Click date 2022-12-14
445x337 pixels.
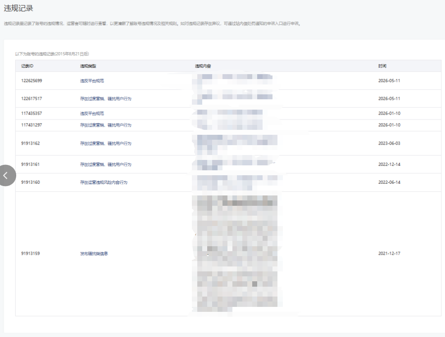[389, 164]
